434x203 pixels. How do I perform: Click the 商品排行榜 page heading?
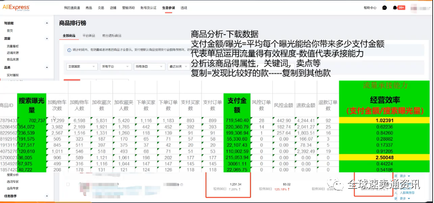(x=72, y=23)
